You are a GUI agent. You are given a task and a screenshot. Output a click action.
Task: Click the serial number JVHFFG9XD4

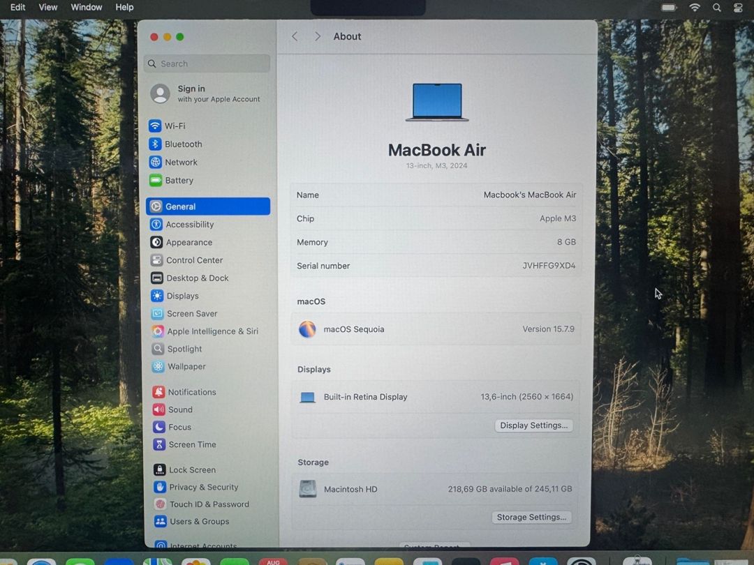coord(549,266)
